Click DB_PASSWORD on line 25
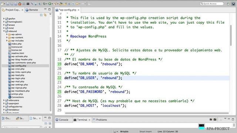 click(91, 92)
